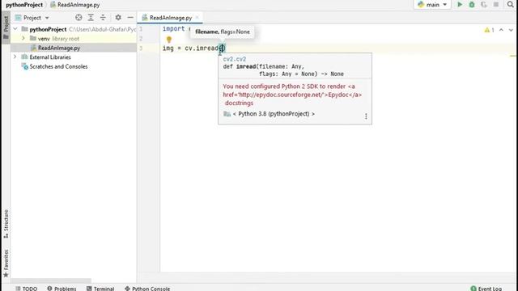Stop the running process

tap(496, 5)
